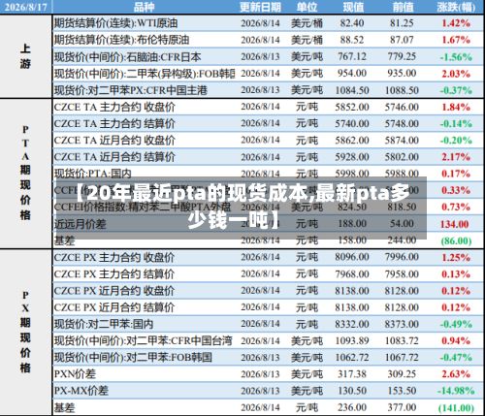
Task: Select the -14.98% change cell
Action: pyautogui.click(x=456, y=391)
